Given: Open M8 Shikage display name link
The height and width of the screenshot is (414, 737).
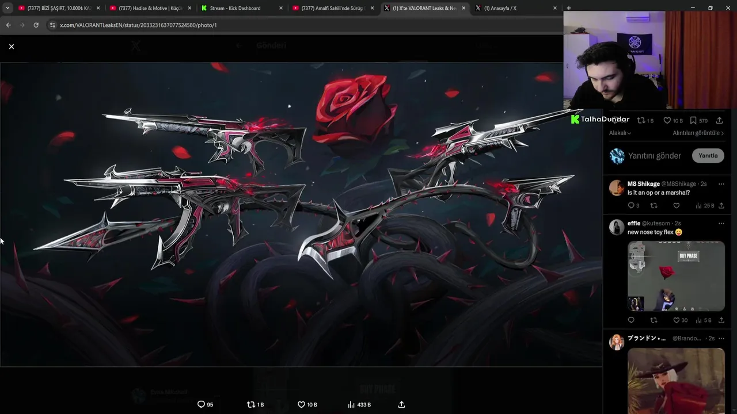Looking at the screenshot, I should pos(643,184).
